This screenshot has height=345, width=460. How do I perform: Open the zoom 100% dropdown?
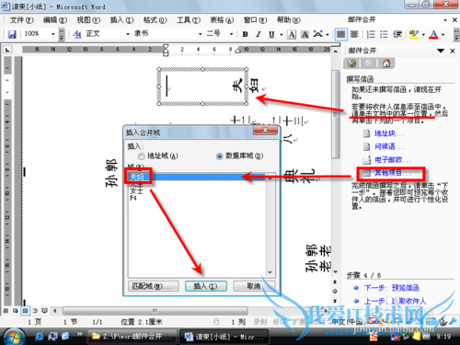[x=52, y=34]
